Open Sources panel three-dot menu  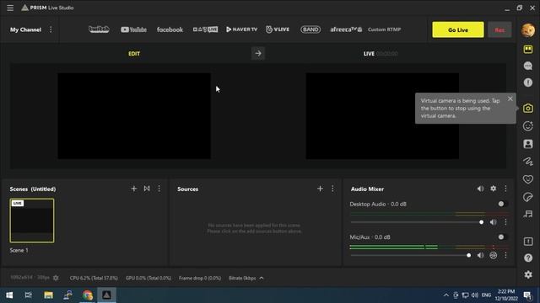[332, 189]
